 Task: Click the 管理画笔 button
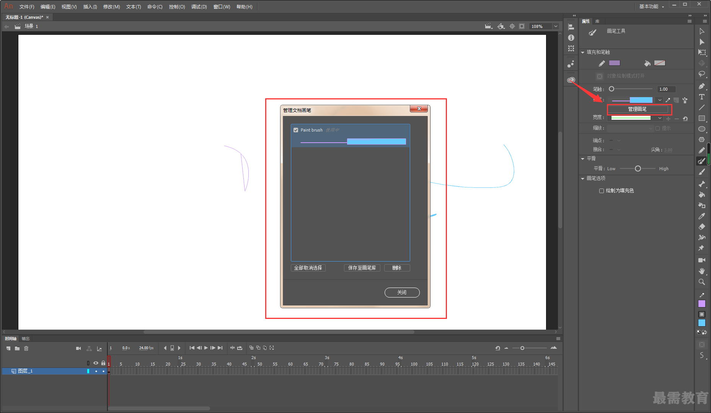tap(638, 109)
